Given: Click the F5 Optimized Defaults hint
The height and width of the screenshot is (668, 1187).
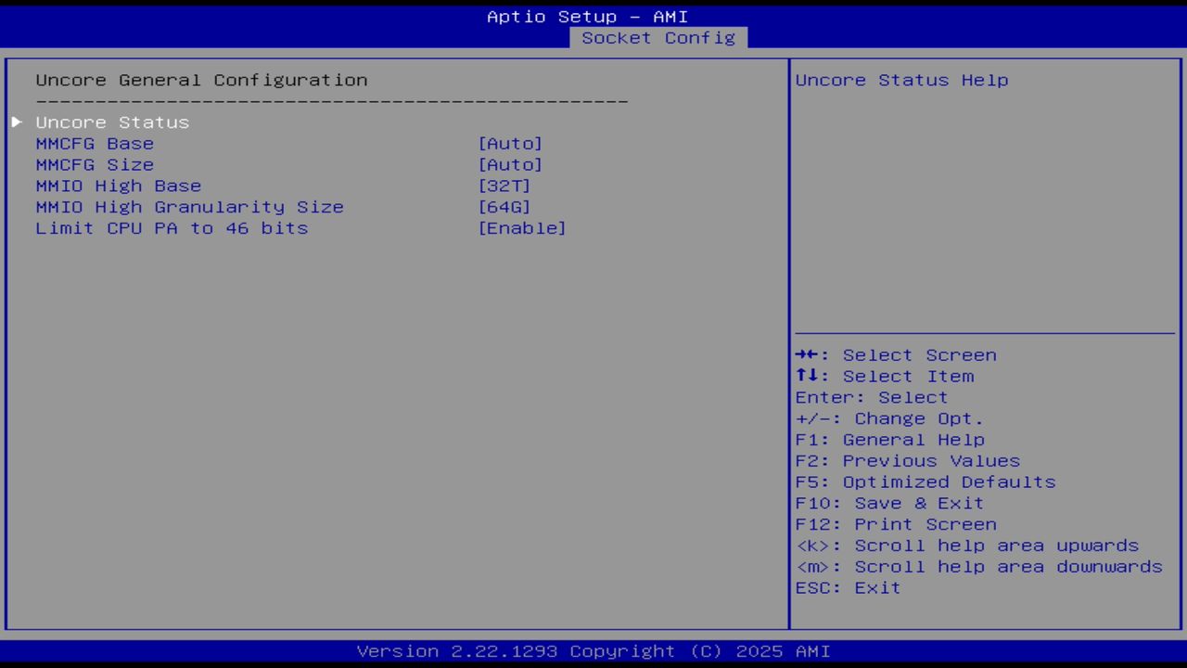Looking at the screenshot, I should point(925,482).
